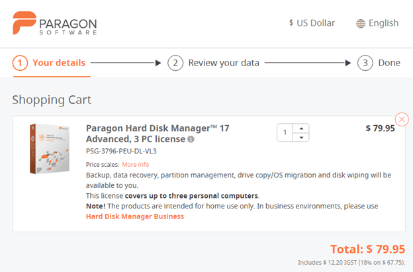Open the More info price scales link
The image size is (413, 272).
135,164
